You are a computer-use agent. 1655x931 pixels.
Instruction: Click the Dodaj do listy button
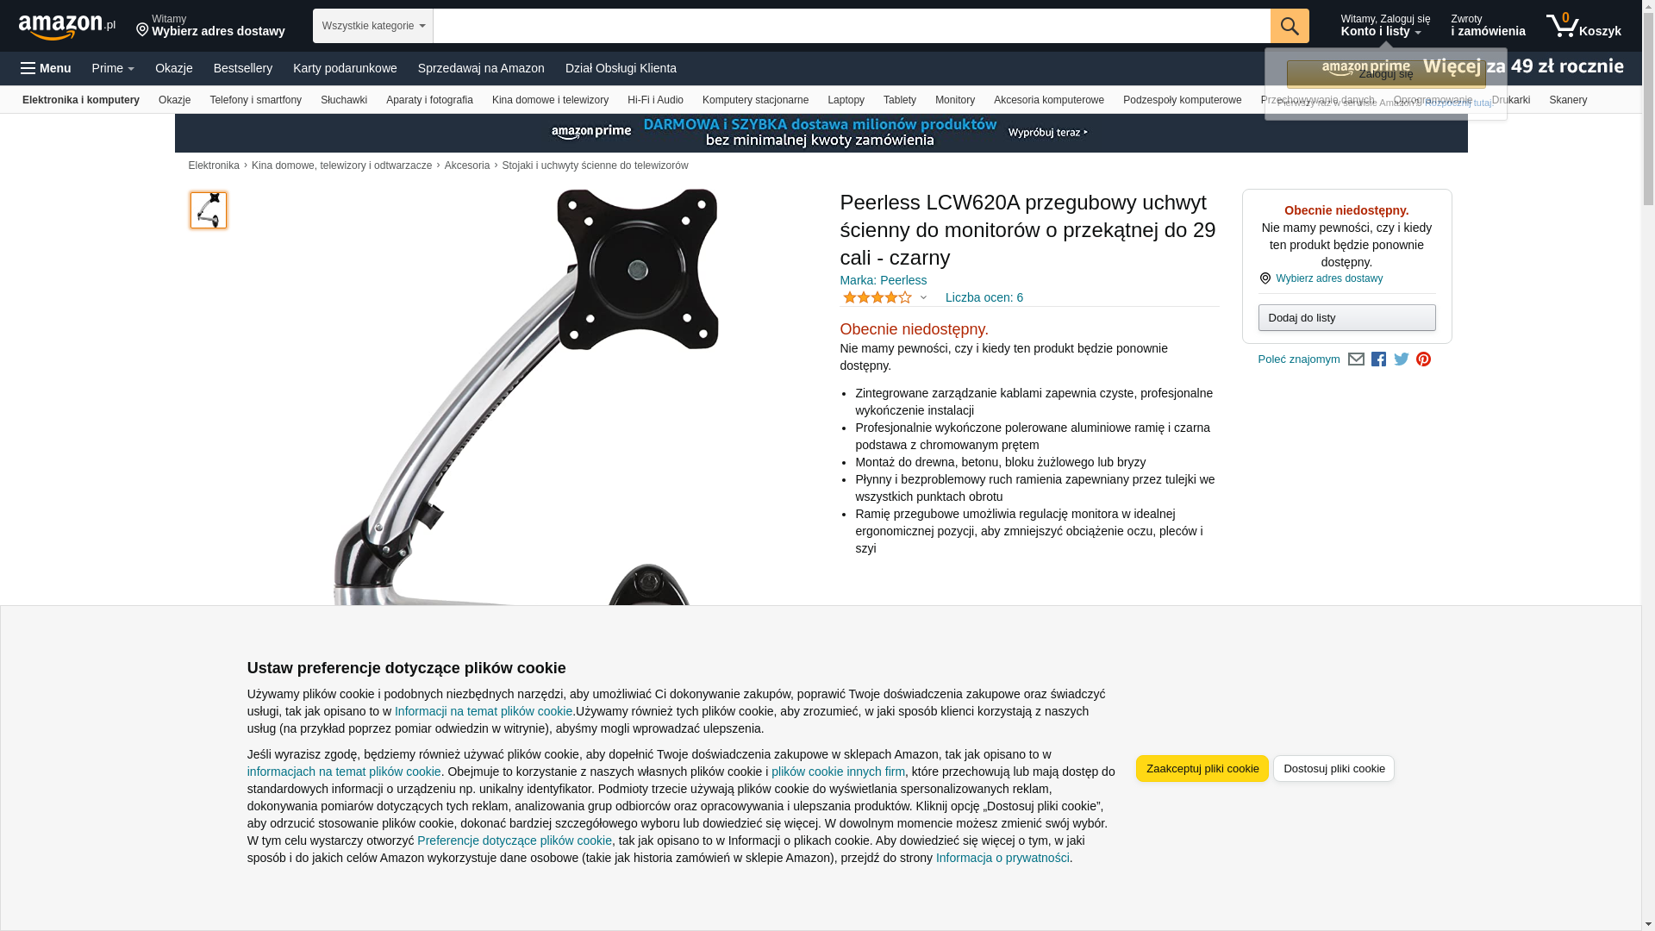pos(1346,318)
